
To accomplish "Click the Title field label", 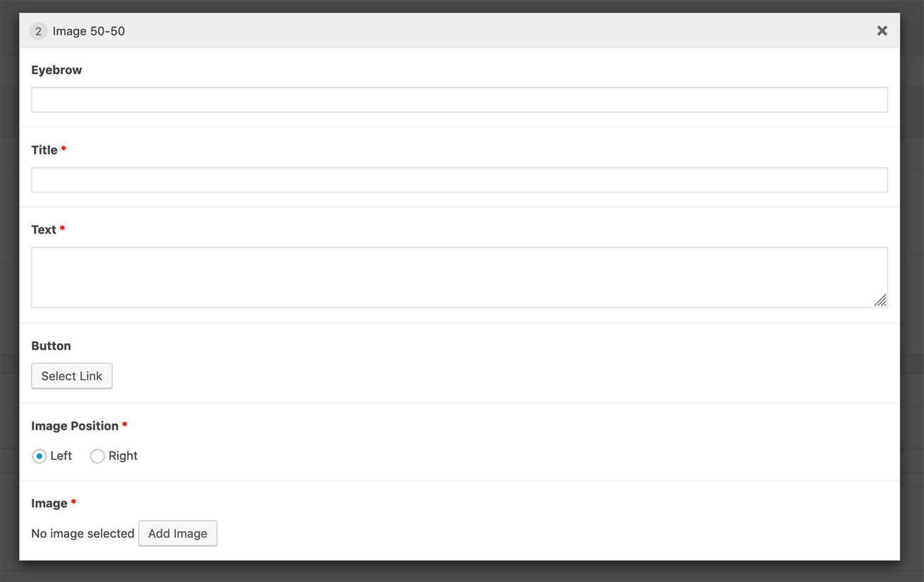I will pyautogui.click(x=44, y=150).
